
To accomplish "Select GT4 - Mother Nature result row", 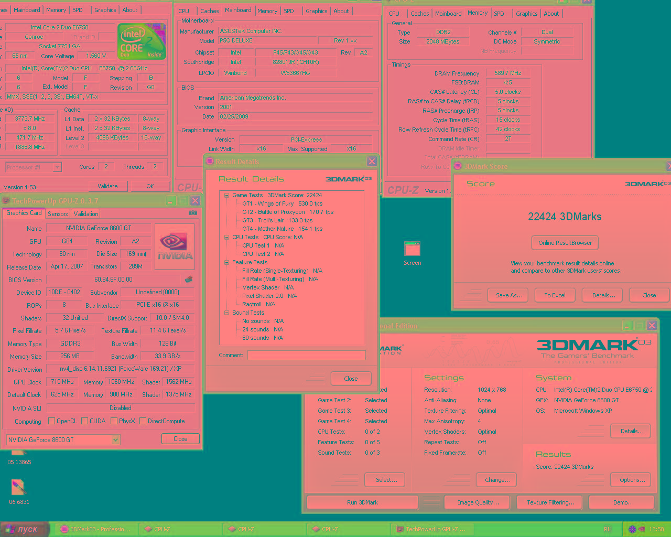I will (282, 229).
